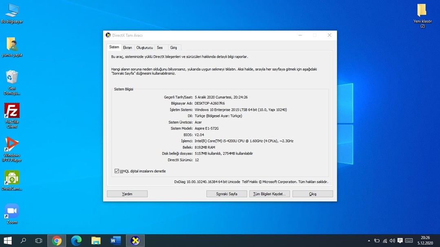Click computer name DESKTOP-A2607R6
Image resolution: width=440 pixels, height=247 pixels.
pyautogui.click(x=210, y=104)
